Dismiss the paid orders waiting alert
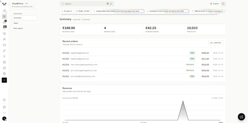Image resolution: width=248 pixels, height=123 pixels. click(x=142, y=11)
